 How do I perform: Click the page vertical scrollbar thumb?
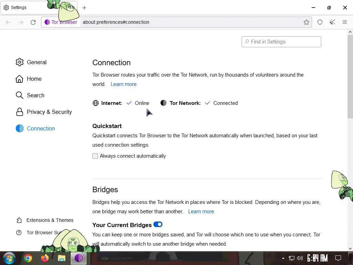350,77
